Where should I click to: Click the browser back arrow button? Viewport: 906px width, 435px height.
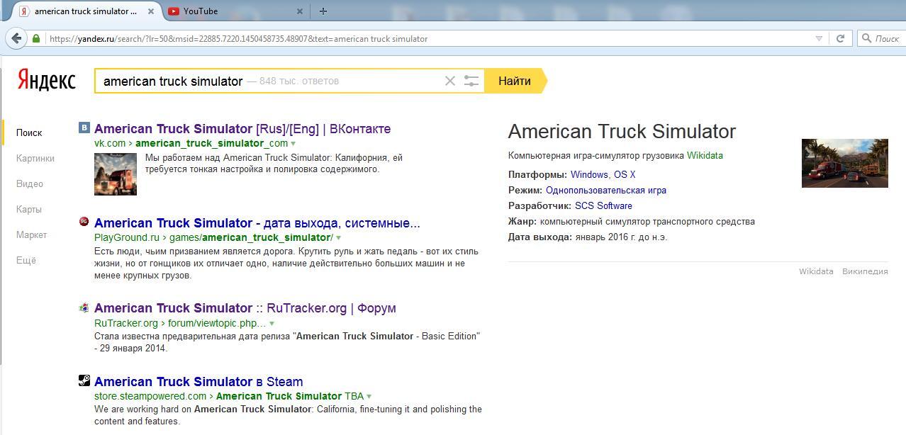16,38
